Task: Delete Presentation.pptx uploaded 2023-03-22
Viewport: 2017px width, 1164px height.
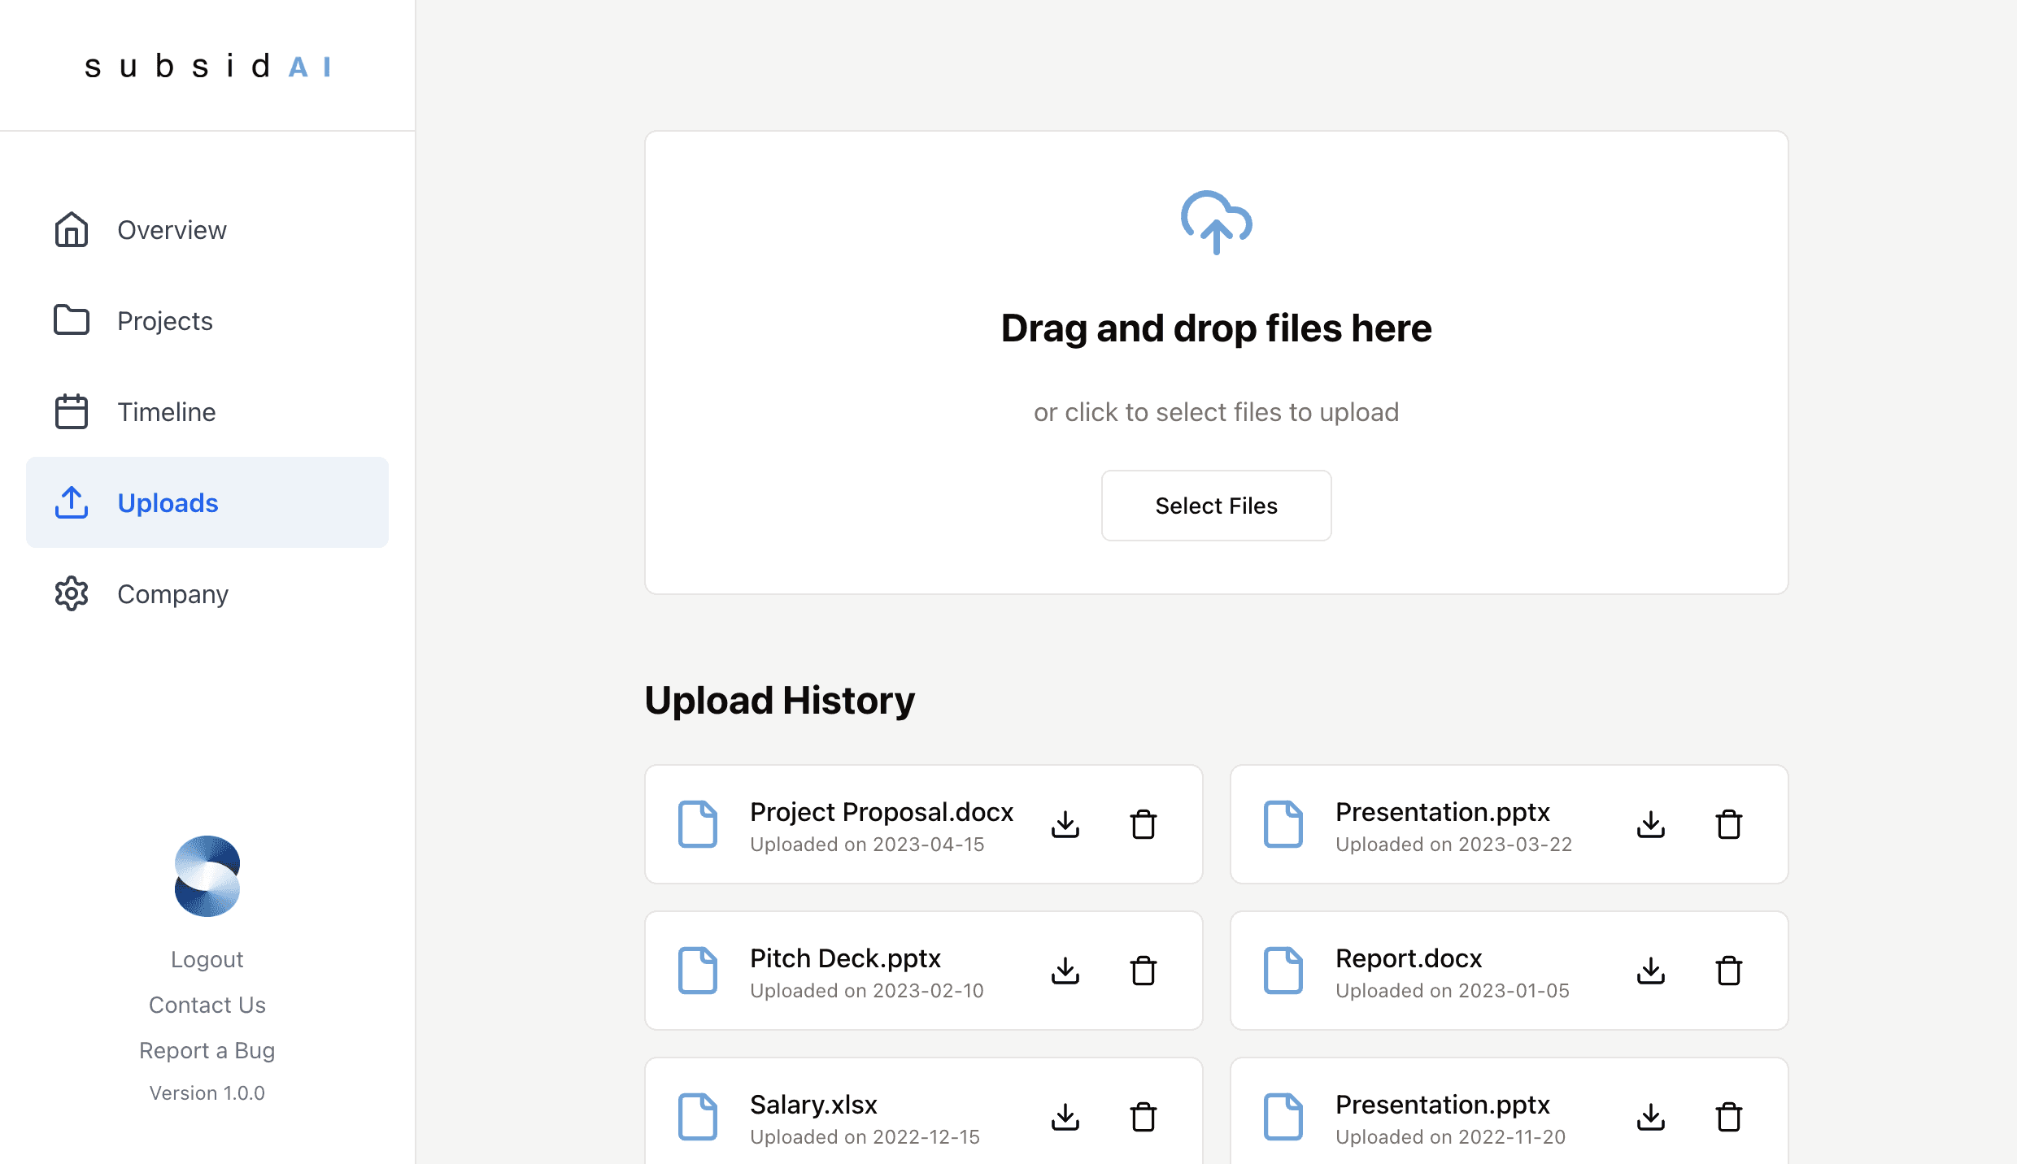Action: tap(1729, 824)
